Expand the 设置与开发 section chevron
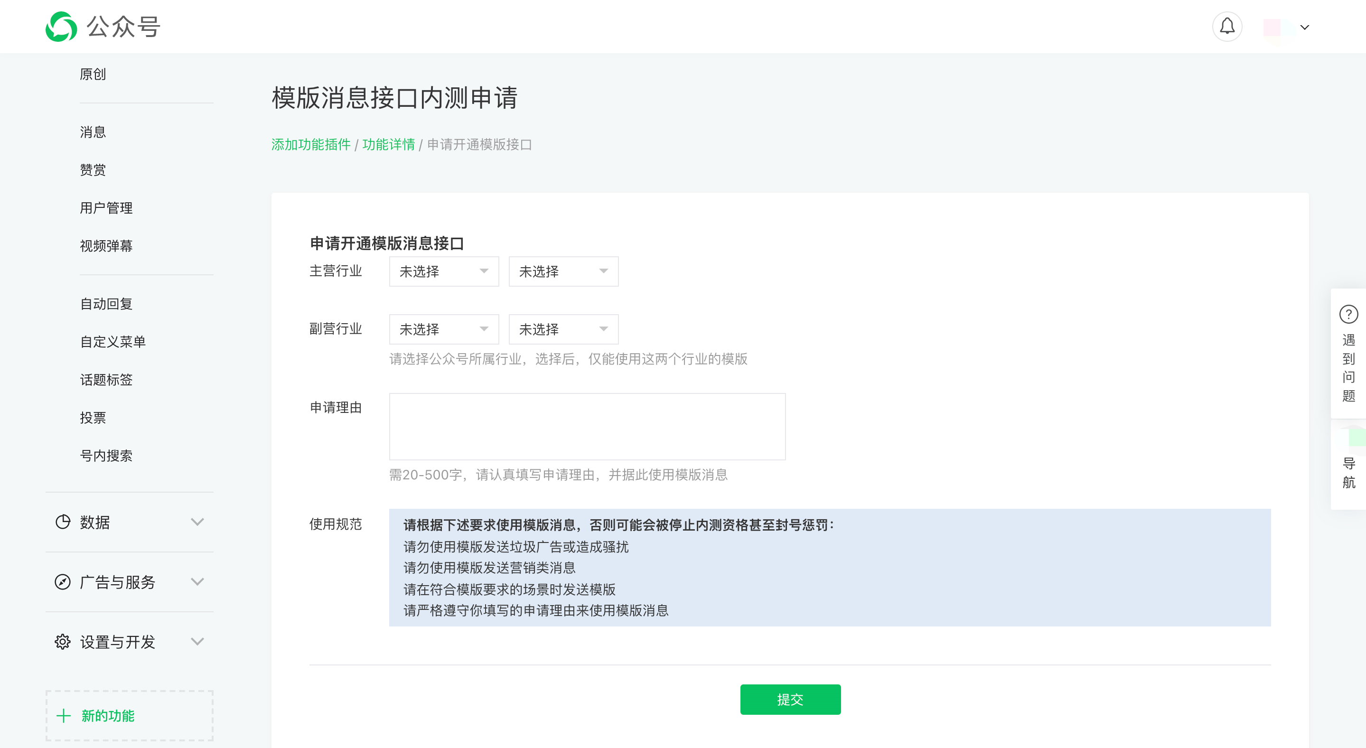Screen dimensions: 1366x748 click(x=197, y=642)
